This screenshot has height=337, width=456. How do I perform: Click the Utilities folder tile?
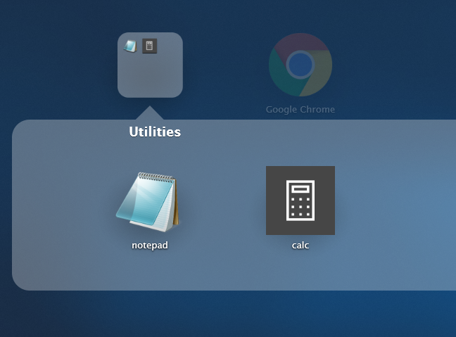pyautogui.click(x=150, y=65)
